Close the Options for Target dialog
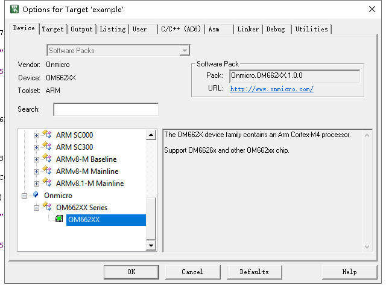386x288 pixels. click(372, 10)
